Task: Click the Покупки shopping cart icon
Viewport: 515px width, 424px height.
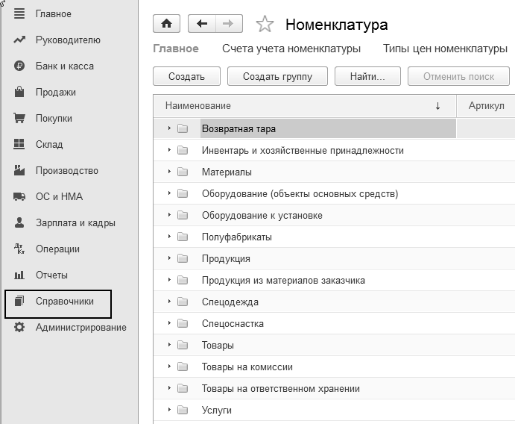Action: [19, 119]
